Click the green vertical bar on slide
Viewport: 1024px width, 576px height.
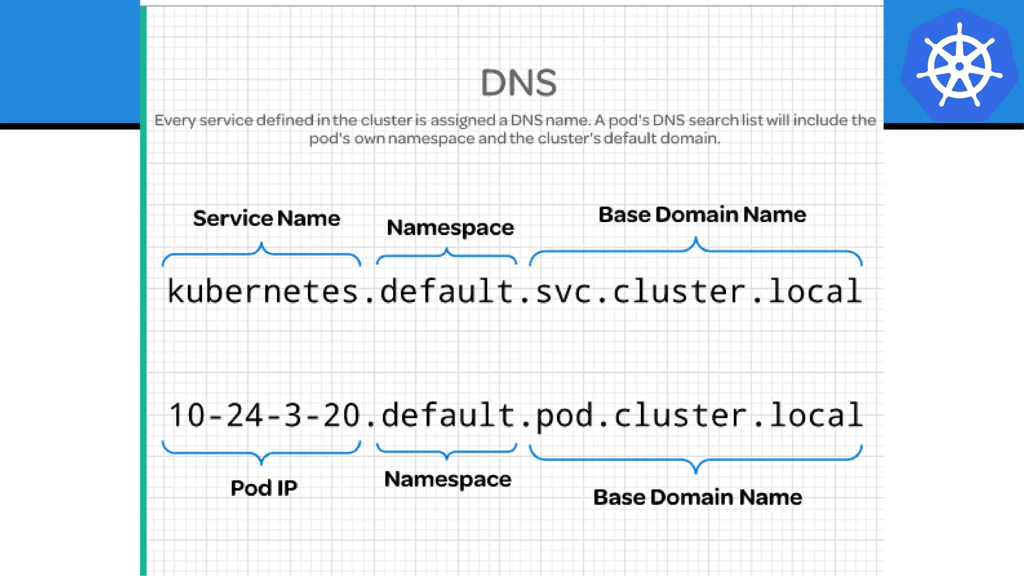coord(143,300)
